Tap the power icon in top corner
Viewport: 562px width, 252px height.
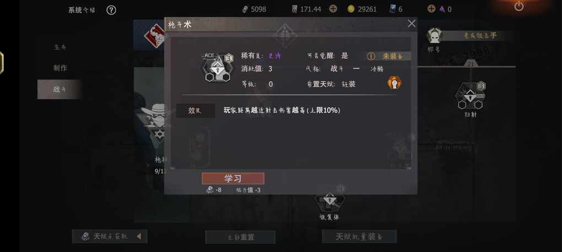(518, 6)
